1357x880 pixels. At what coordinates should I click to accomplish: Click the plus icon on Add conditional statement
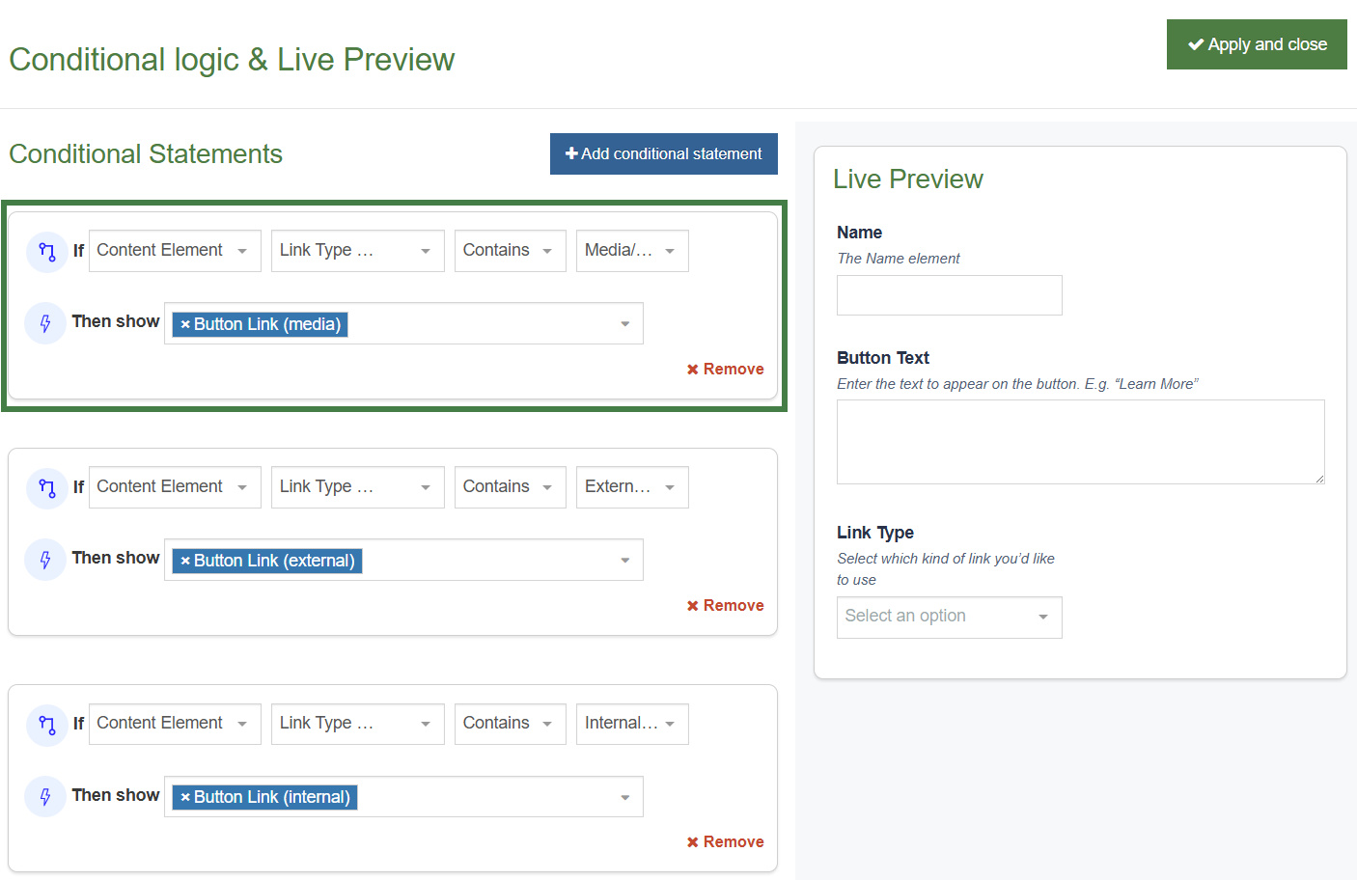click(x=570, y=152)
